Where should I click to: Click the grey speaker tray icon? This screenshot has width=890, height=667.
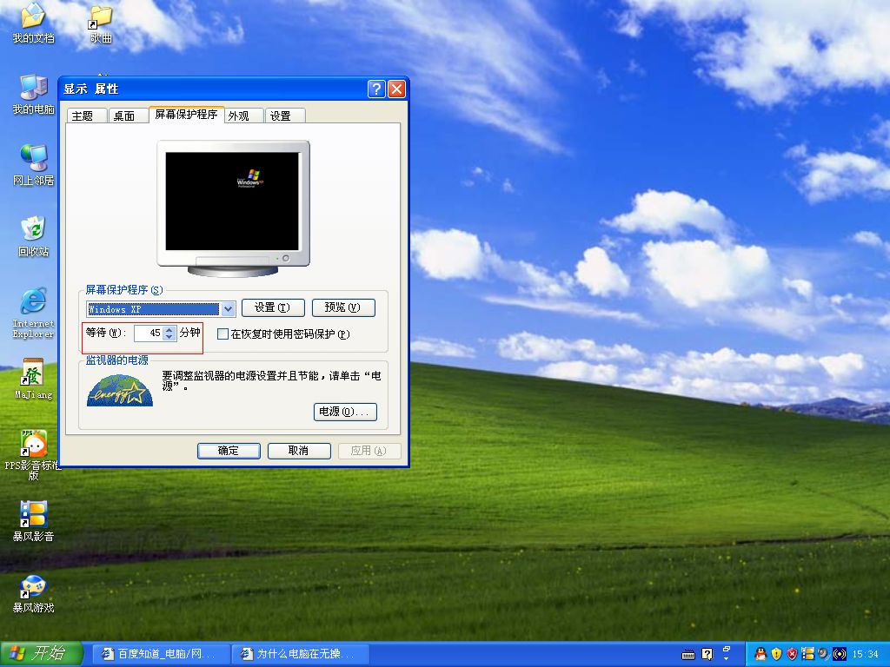823,654
